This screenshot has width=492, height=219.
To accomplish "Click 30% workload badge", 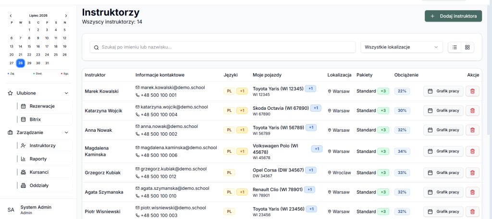I will (402, 110).
